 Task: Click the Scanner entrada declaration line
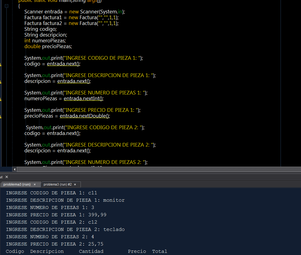tap(75, 12)
